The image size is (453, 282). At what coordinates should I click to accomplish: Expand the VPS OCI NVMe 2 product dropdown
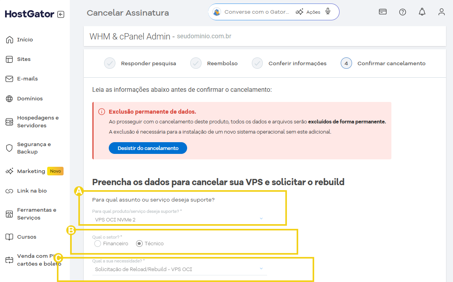(x=179, y=220)
